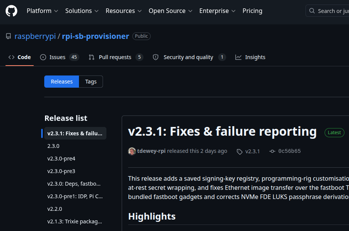Switch to the Code tab
This screenshot has width=349, height=231.
pos(19,57)
